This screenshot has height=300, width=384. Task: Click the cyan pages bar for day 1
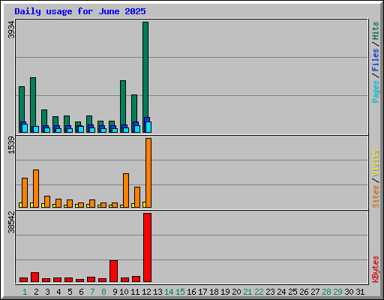tap(25, 128)
